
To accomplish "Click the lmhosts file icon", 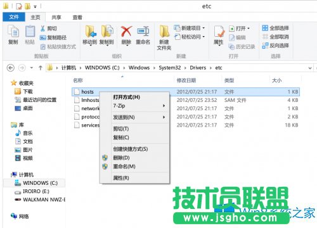I will (x=77, y=100).
